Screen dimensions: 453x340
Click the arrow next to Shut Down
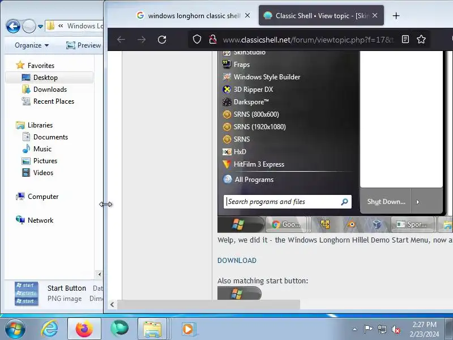(417, 202)
